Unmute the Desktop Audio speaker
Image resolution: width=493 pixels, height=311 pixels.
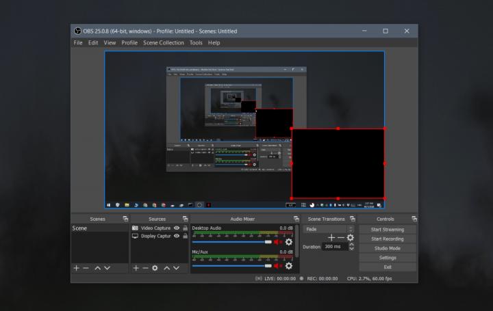pos(278,242)
